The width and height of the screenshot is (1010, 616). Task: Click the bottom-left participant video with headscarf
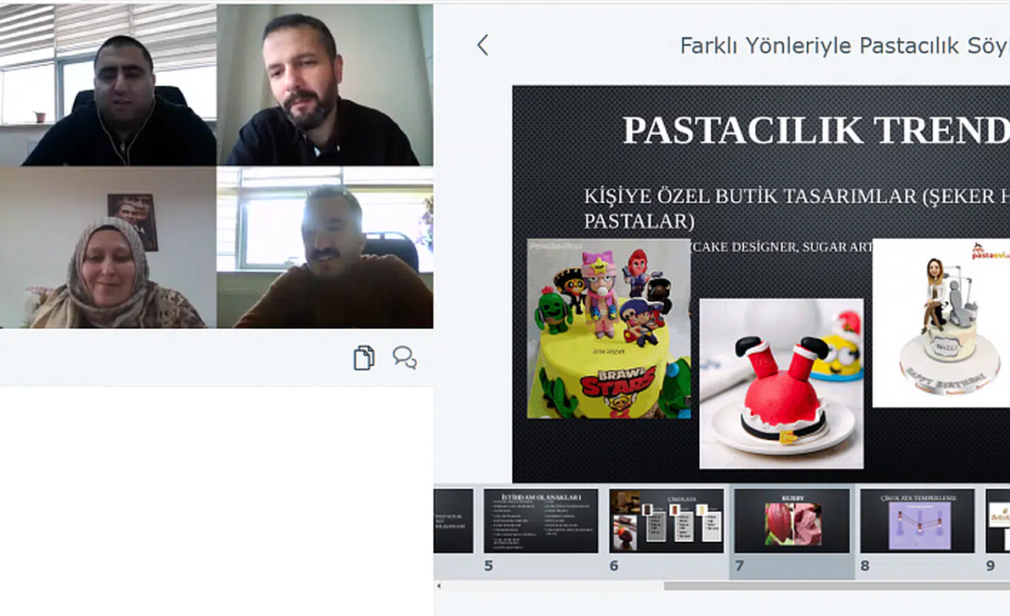pyautogui.click(x=108, y=247)
